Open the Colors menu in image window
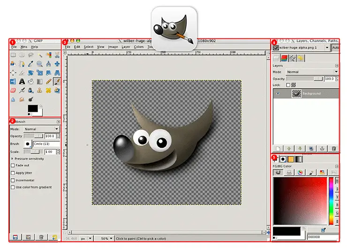Image resolution: width=349 pixels, height=251 pixels. [x=139, y=47]
